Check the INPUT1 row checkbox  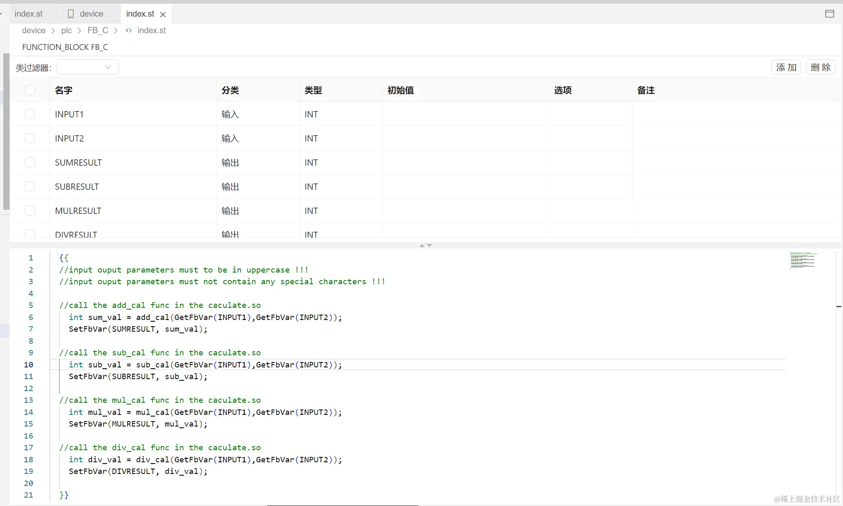[x=30, y=114]
